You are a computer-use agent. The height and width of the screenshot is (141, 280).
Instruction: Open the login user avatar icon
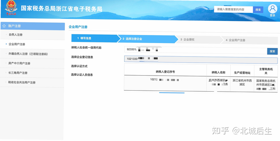pyautogui.click(x=273, y=9)
